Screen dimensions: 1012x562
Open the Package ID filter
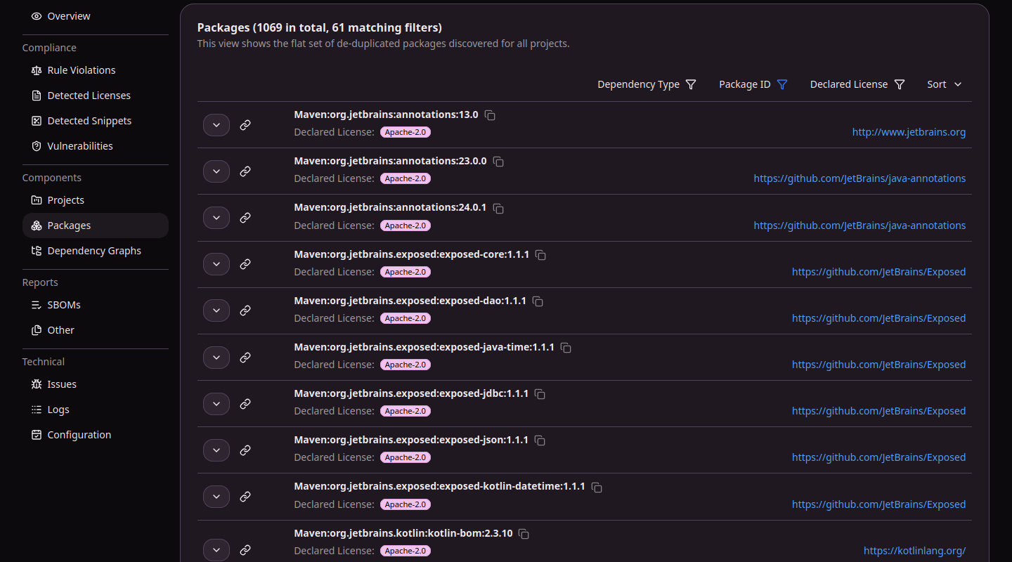[x=753, y=84]
